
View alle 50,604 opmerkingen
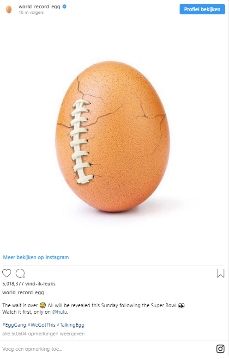[43, 334]
